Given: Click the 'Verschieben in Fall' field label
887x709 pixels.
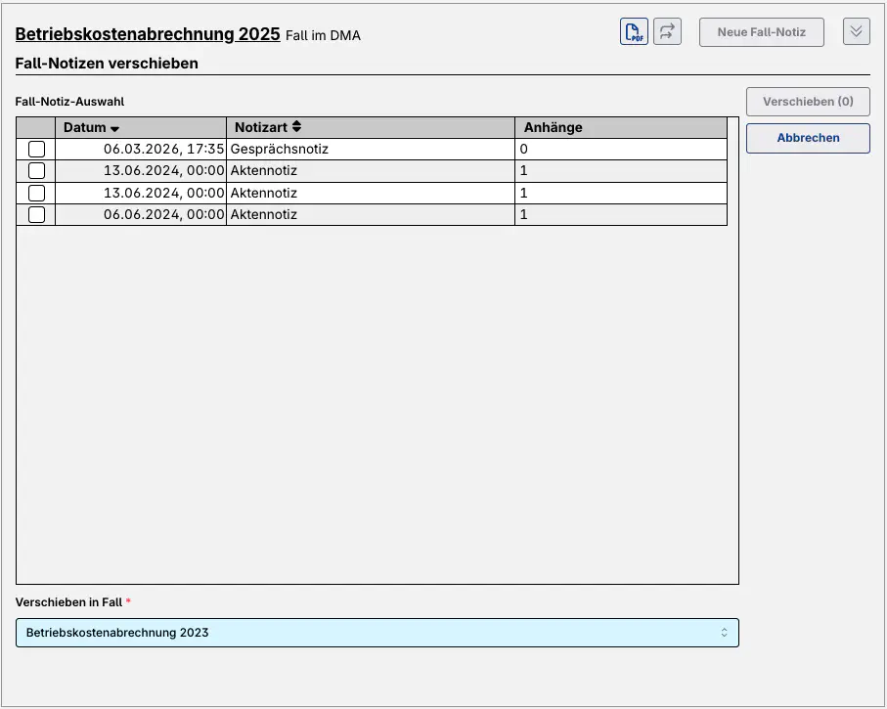Looking at the screenshot, I should point(68,602).
